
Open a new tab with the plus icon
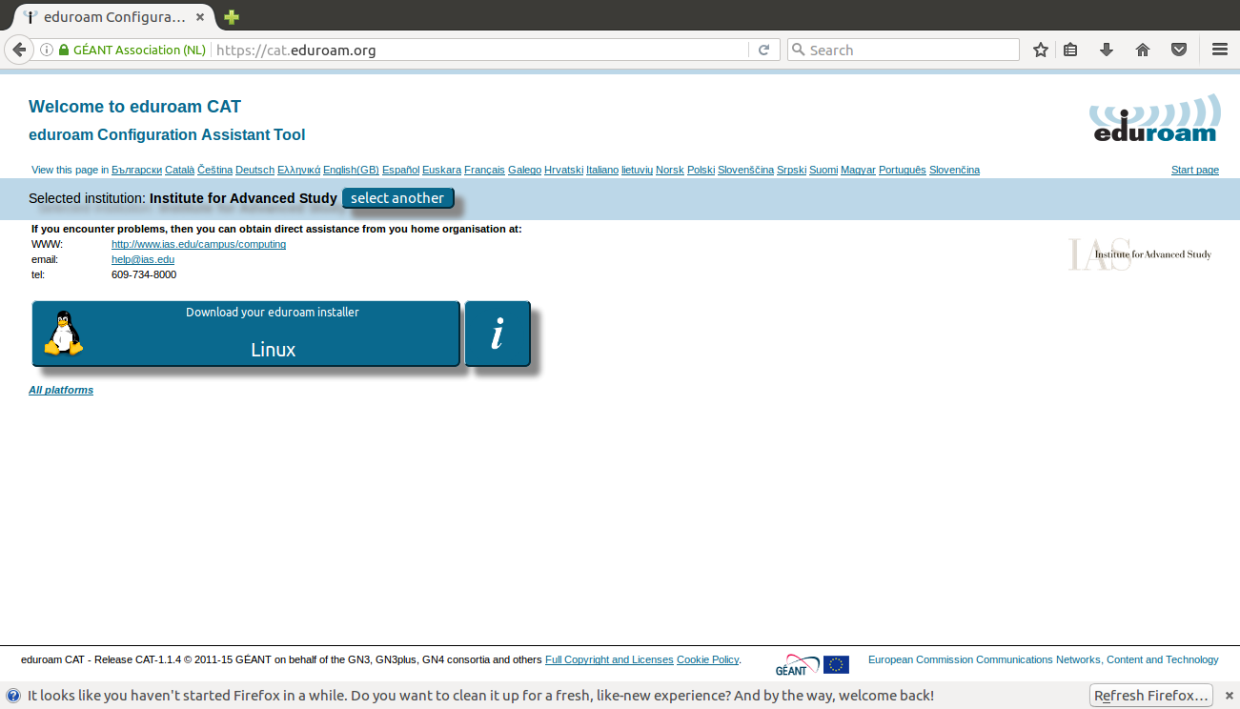[x=232, y=17]
